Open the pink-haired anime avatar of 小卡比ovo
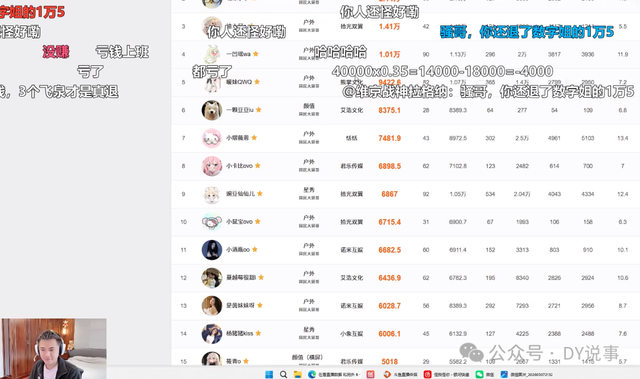Screen dimensions: 640x379 point(212,166)
